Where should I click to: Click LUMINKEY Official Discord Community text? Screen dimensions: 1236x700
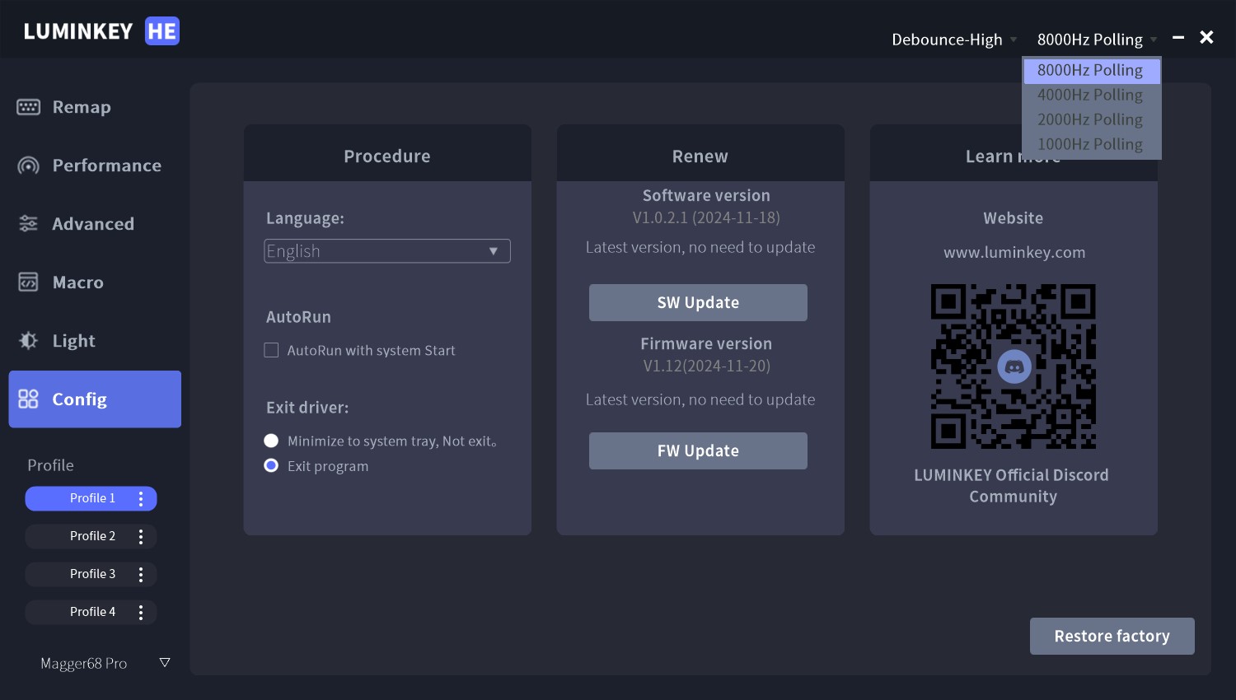point(1012,486)
